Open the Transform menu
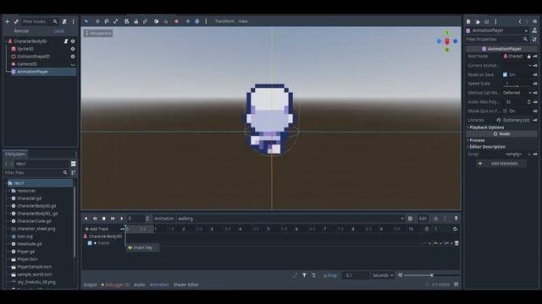This screenshot has height=304, width=542. point(224,21)
